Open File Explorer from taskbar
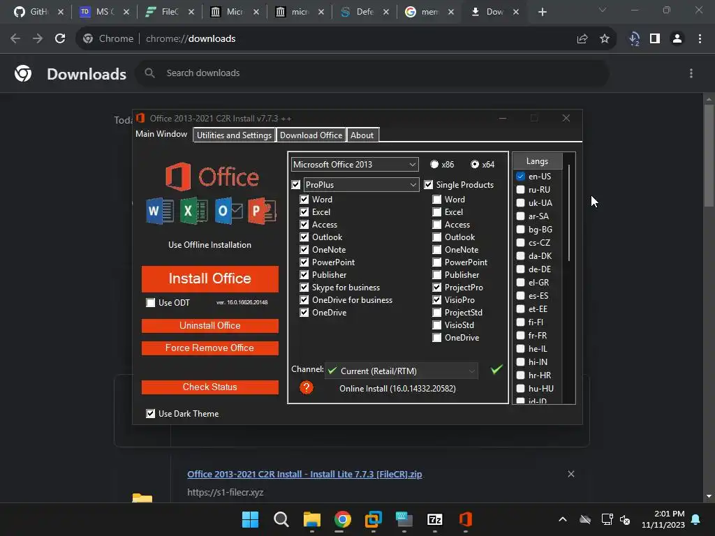The width and height of the screenshot is (715, 536). [312, 519]
